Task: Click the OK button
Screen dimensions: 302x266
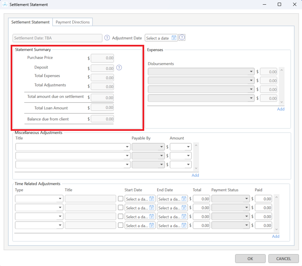Action: [250, 259]
